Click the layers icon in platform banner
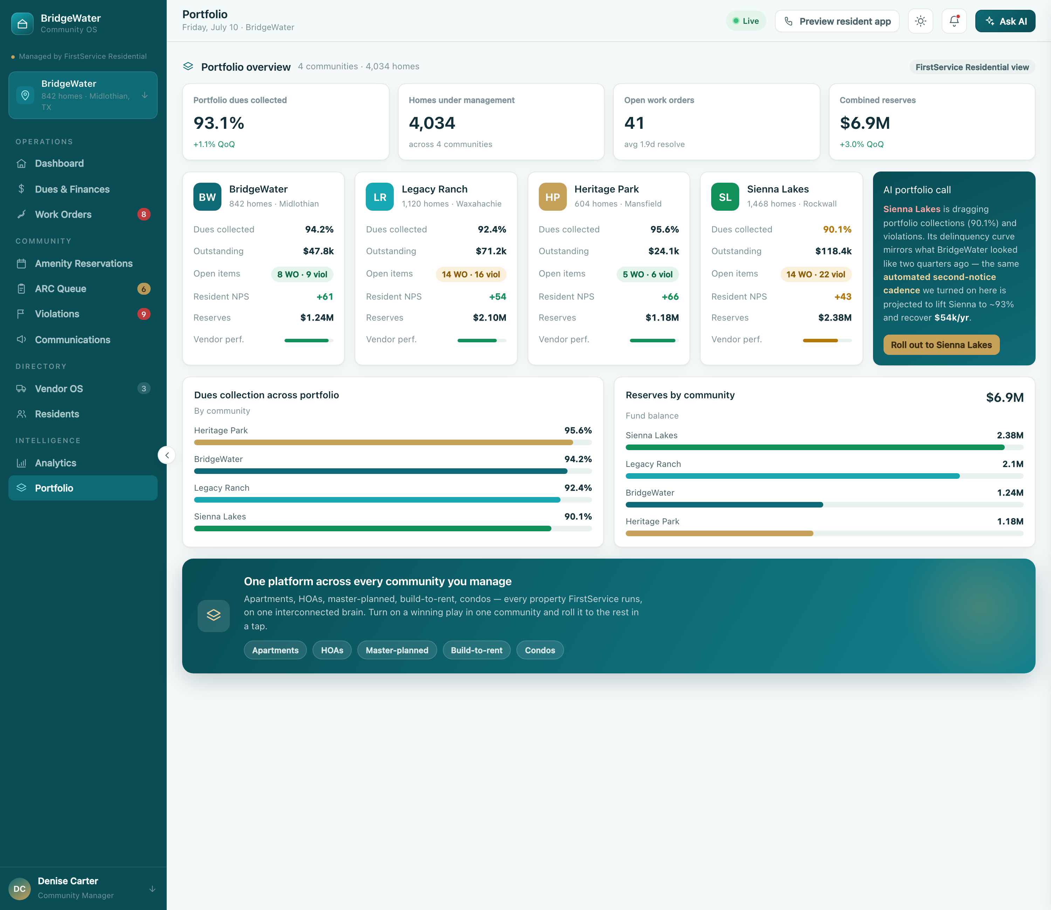 213,615
